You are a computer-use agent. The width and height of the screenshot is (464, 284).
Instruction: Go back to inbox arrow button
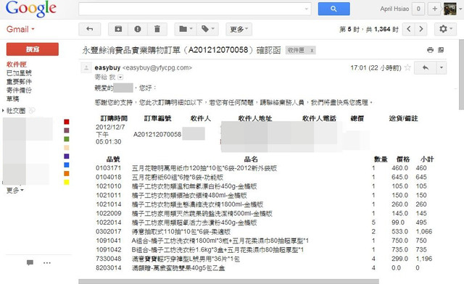coord(90,29)
